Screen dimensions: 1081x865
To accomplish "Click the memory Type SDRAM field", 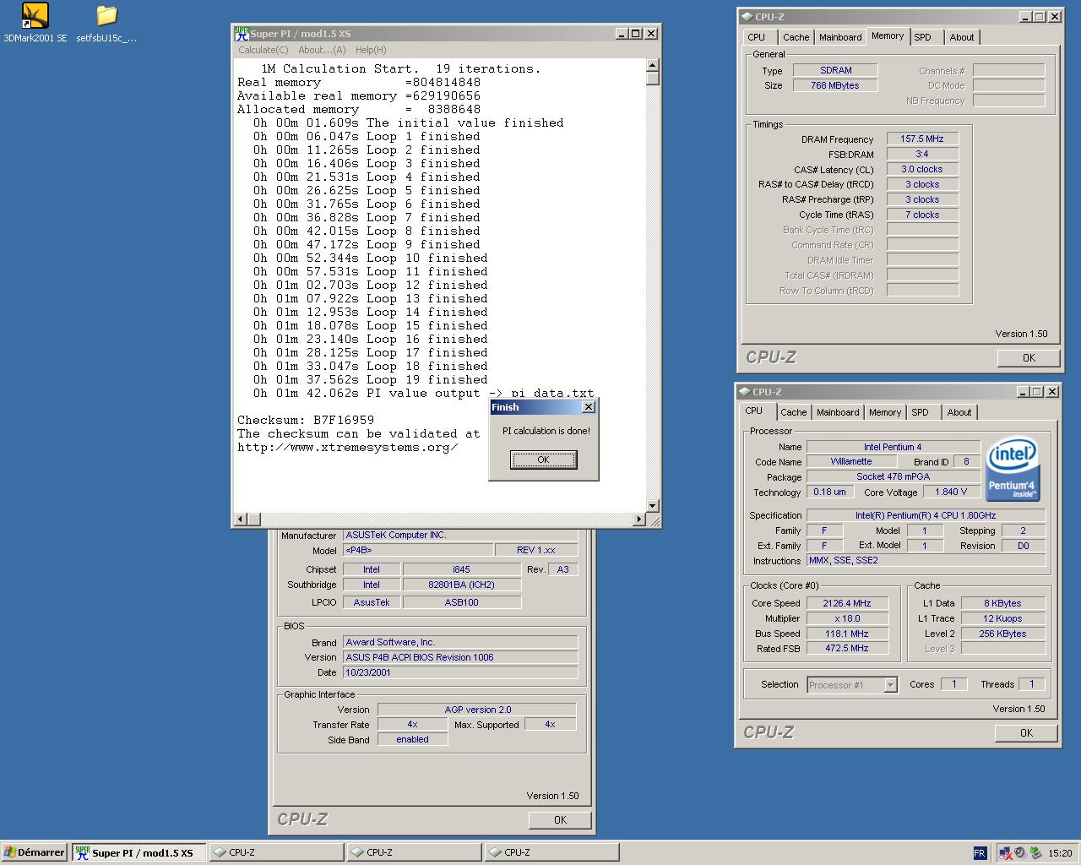I will [x=835, y=71].
